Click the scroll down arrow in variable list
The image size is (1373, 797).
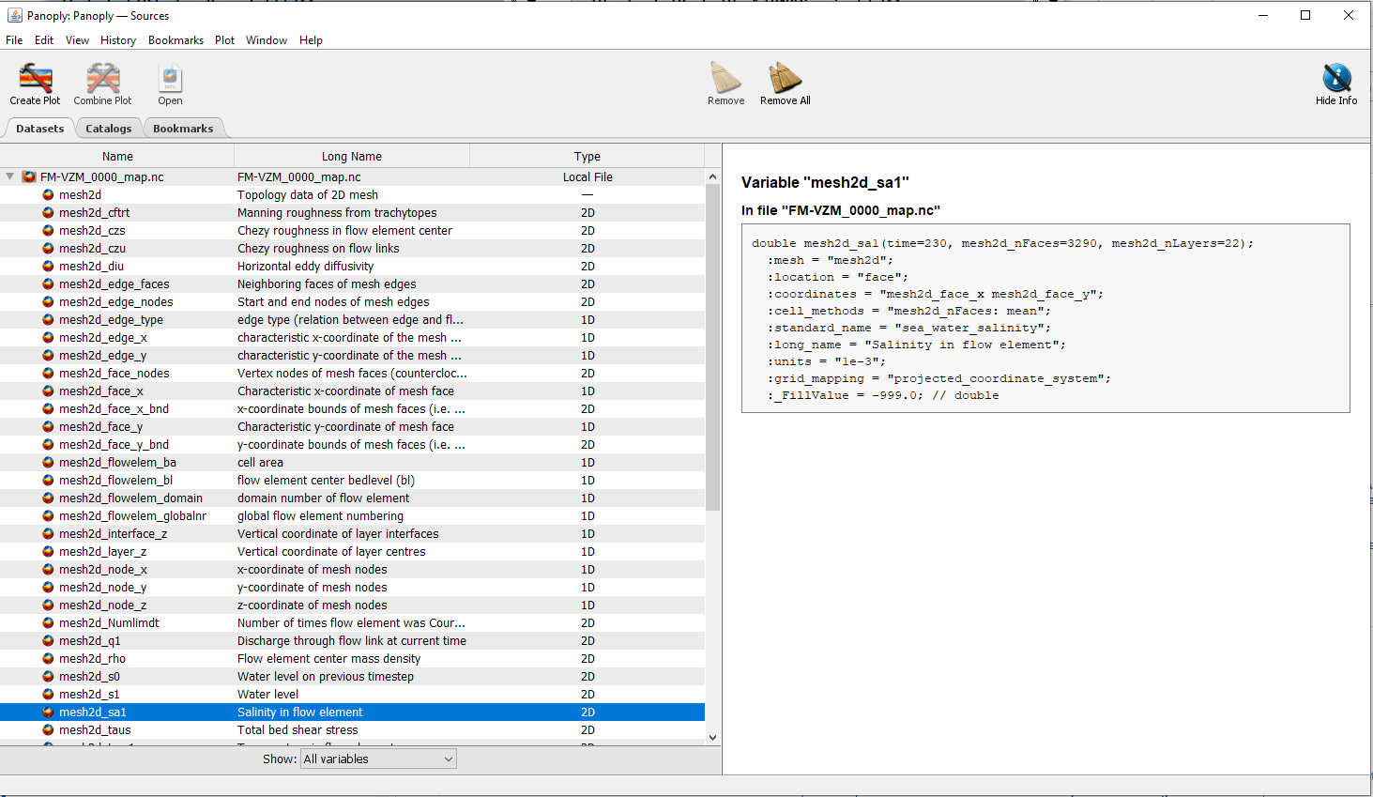pos(712,738)
